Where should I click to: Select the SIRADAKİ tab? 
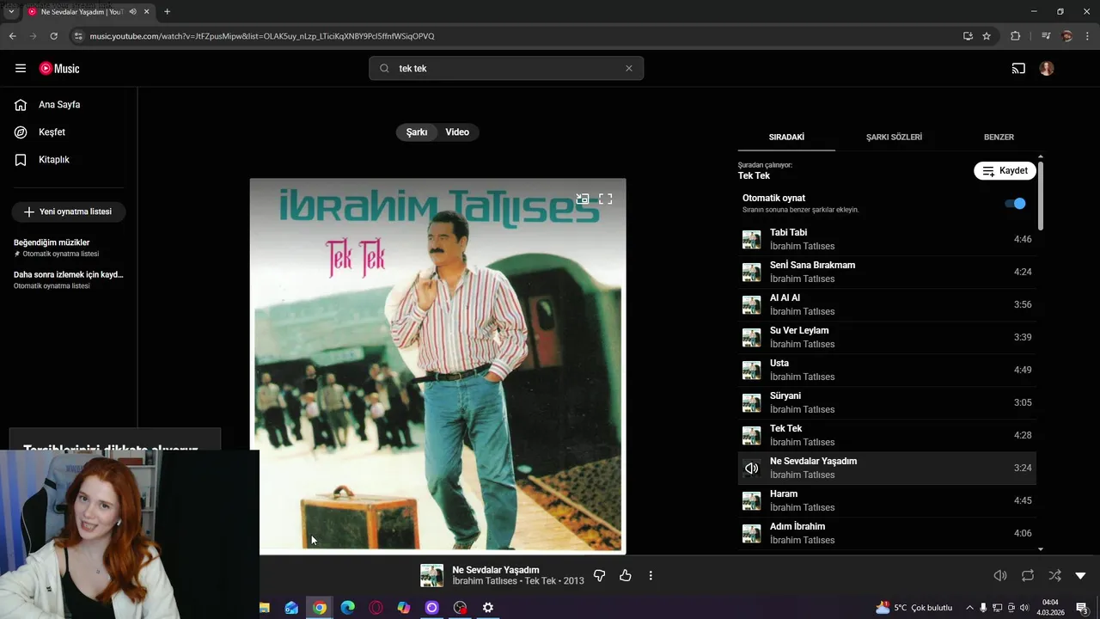(786, 137)
